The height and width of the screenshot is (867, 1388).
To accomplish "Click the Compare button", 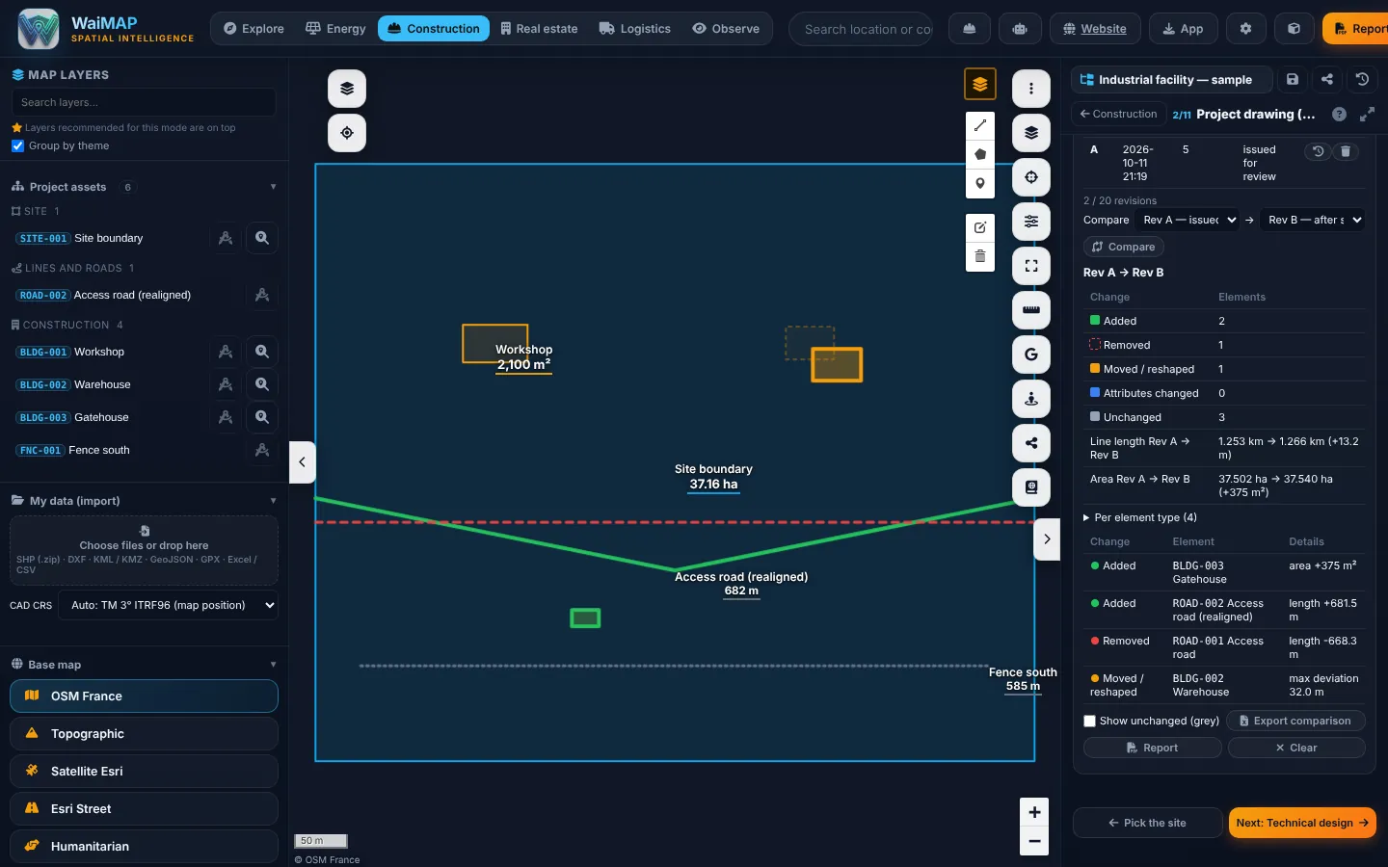I will point(1124,247).
